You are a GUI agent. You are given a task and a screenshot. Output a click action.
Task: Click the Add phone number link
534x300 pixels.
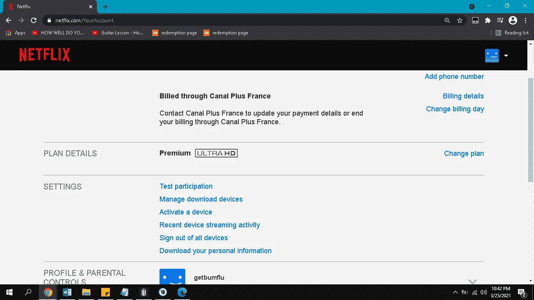pos(454,77)
